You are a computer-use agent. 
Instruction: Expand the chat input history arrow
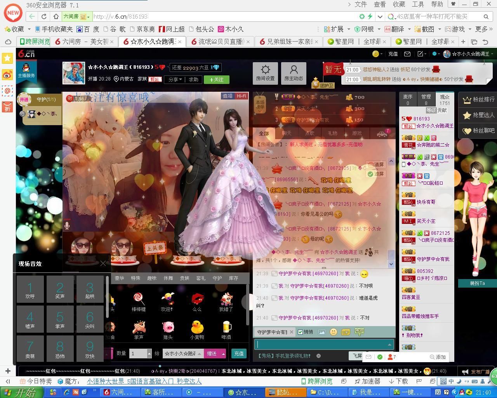(x=389, y=344)
